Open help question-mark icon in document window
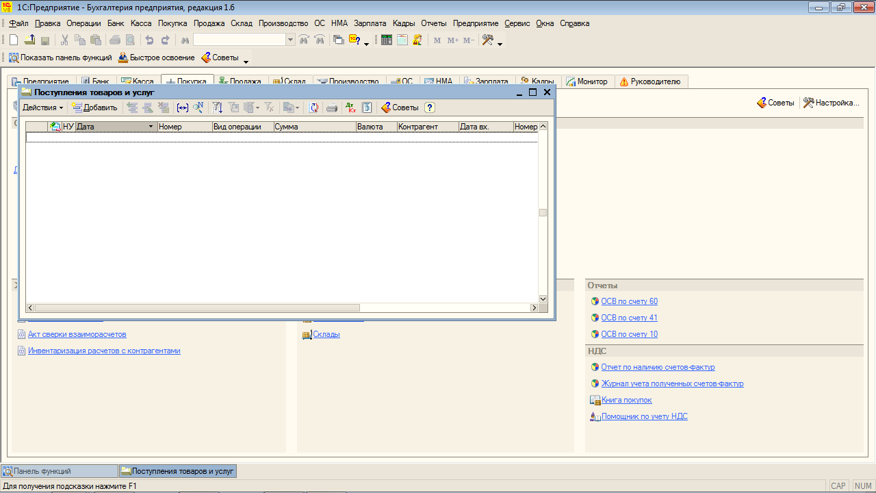 tap(430, 108)
